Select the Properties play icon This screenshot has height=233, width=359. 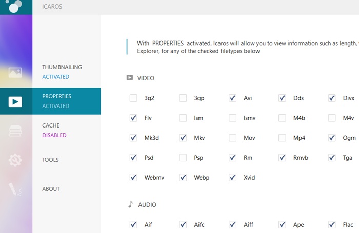tap(15, 101)
